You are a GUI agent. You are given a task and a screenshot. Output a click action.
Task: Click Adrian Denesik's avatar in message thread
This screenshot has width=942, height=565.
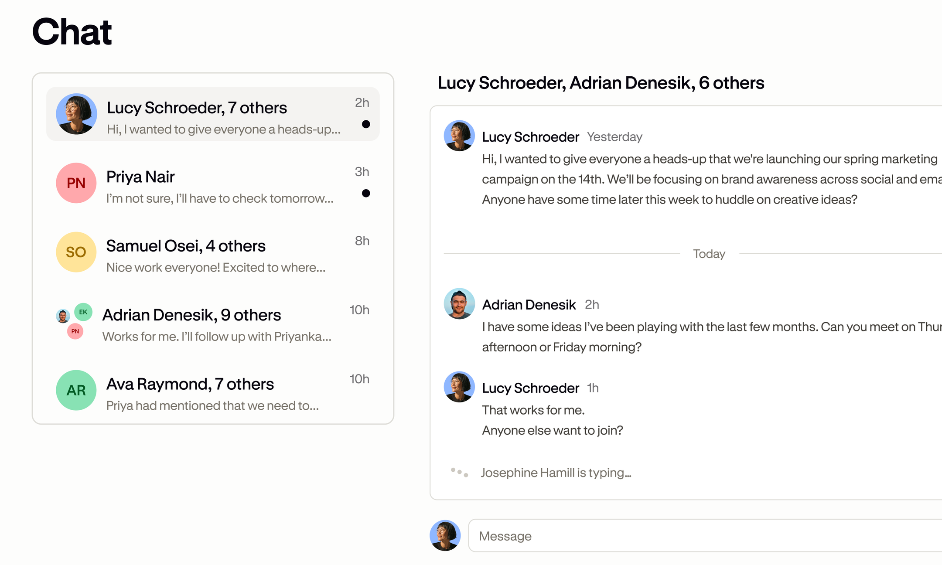[459, 303]
